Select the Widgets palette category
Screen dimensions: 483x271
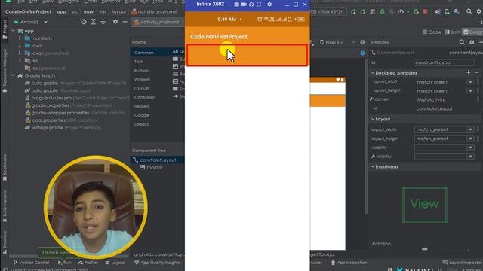coord(142,80)
